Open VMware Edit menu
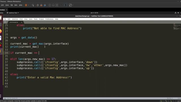 coord(2,5)
